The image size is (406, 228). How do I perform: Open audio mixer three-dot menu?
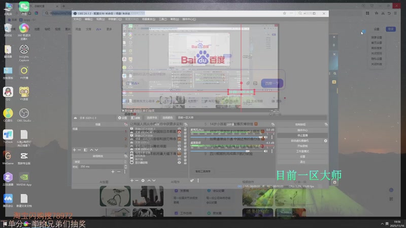tap(198, 180)
